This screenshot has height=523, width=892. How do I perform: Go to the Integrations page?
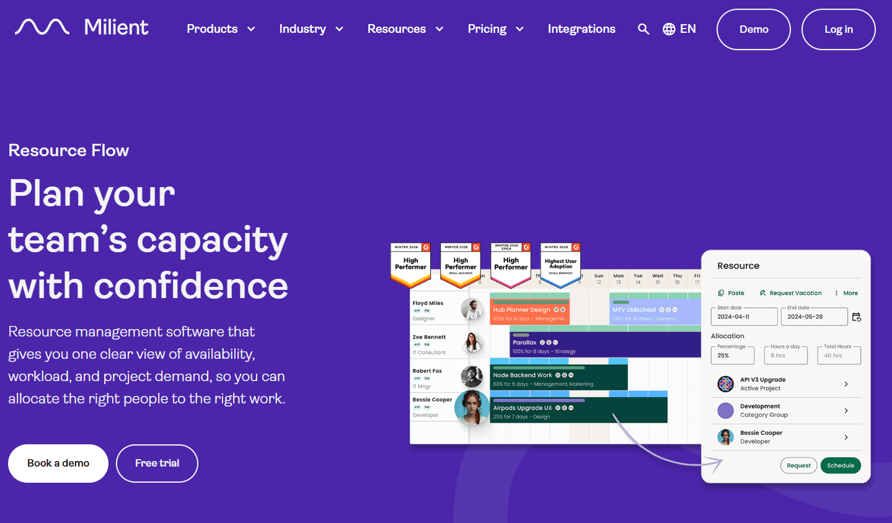(581, 29)
